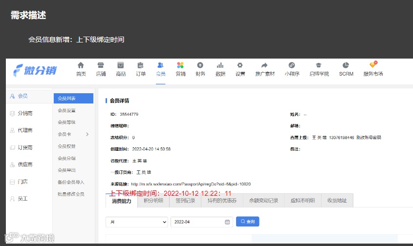Image resolution: width=413 pixels, height=246 pixels.
Task: Select 员工 in the left sidebar
Action: (22, 199)
